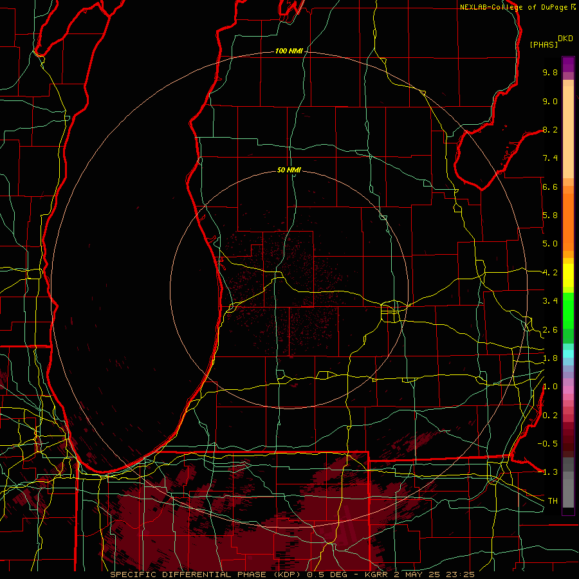Click the DKD units label
Screen dimensions: 579x579
coord(565,39)
